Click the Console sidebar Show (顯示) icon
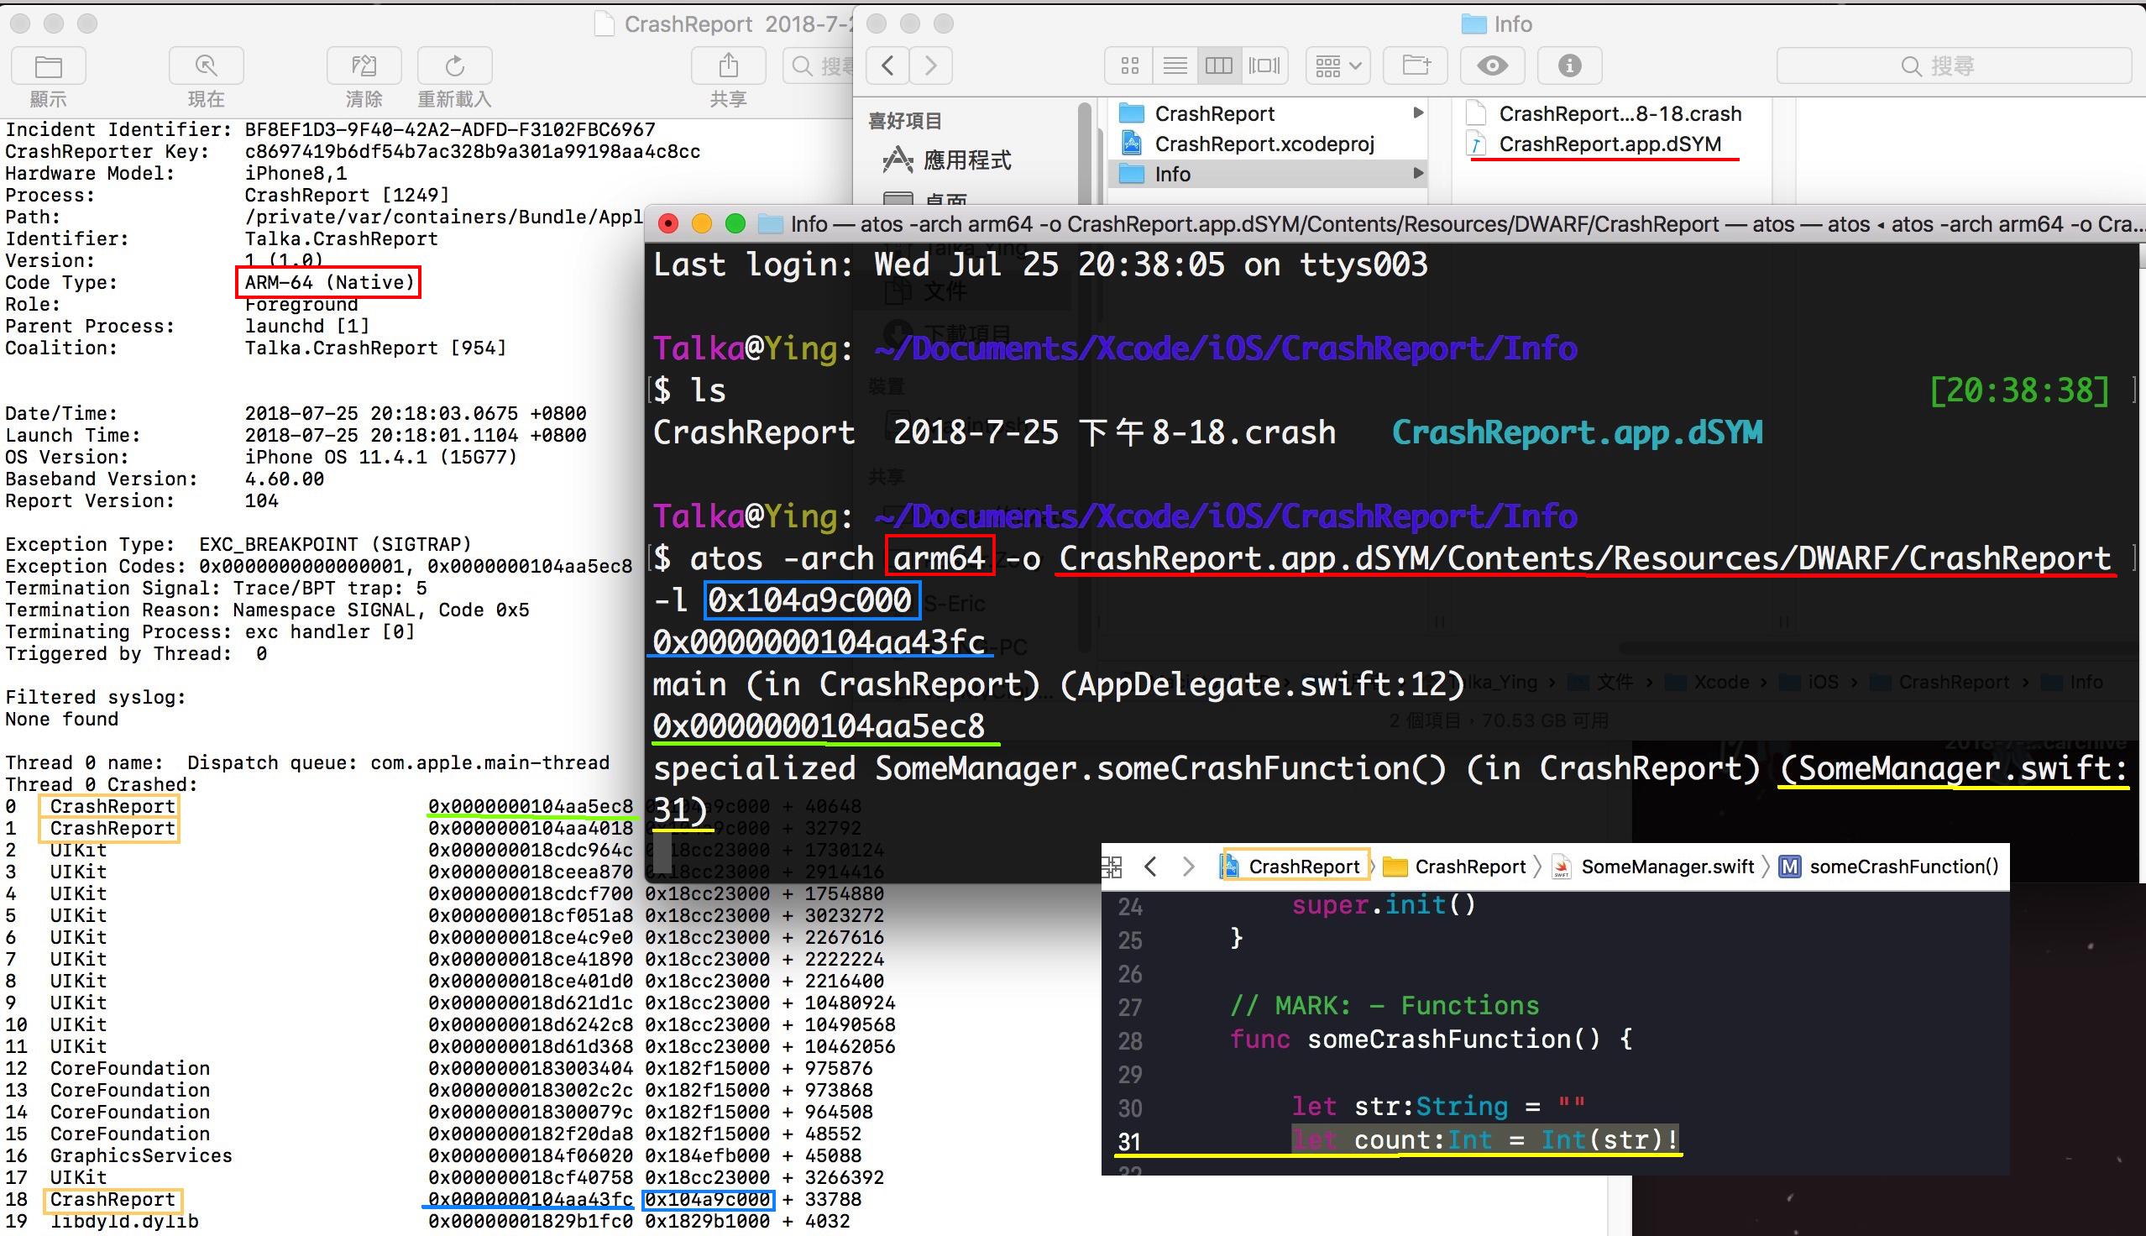This screenshot has height=1236, width=2146. point(49,66)
